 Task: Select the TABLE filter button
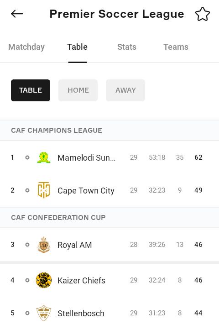pyautogui.click(x=31, y=90)
